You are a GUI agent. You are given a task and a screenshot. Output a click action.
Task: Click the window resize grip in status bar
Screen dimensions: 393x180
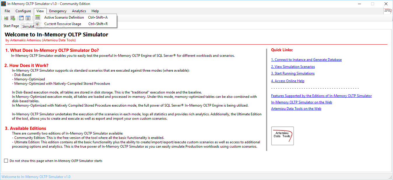tap(391, 177)
